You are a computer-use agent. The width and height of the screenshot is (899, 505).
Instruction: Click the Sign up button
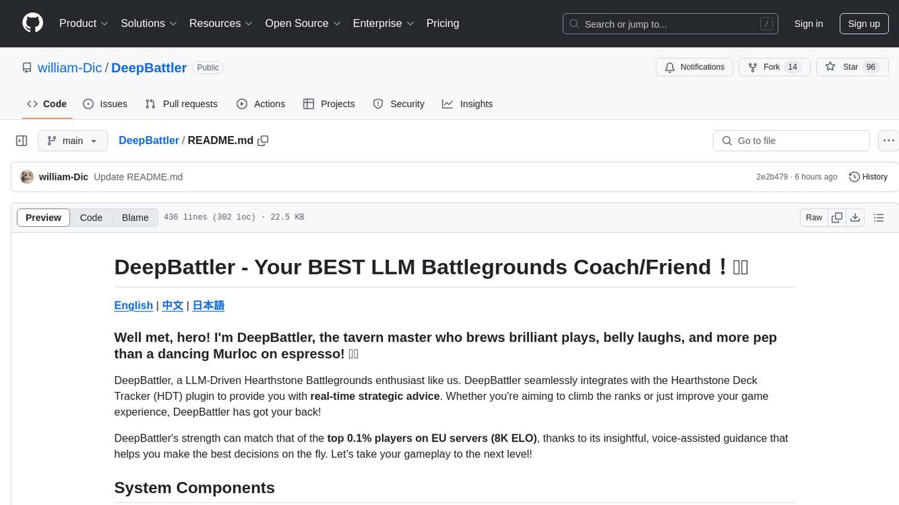coord(864,24)
